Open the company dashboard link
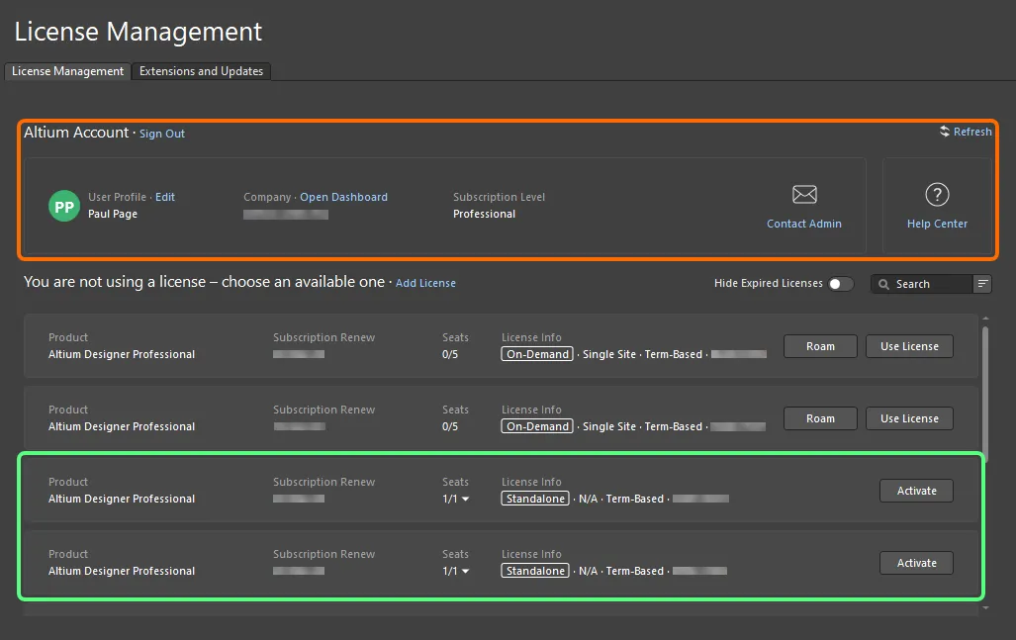This screenshot has width=1016, height=640. 343,197
